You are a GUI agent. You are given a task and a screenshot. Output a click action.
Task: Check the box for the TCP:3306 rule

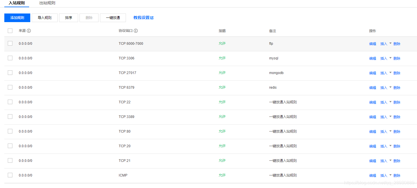10,58
